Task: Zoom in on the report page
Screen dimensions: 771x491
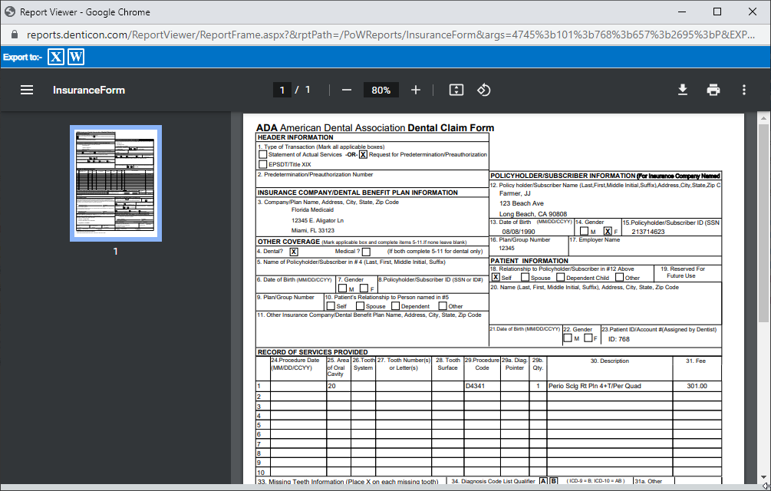Action: point(415,90)
